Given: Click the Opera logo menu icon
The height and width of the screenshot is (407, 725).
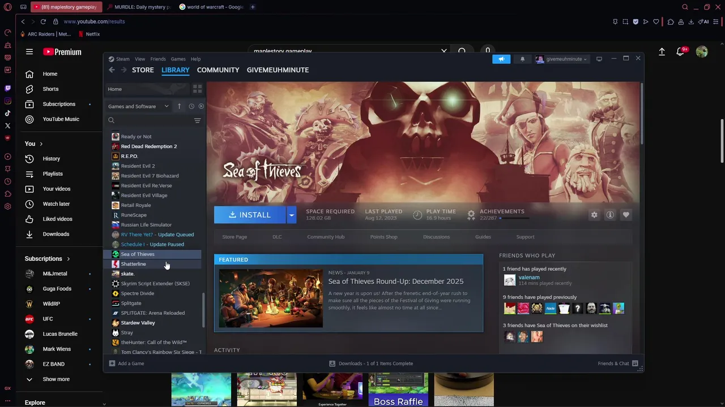Looking at the screenshot, I should click(7, 7).
